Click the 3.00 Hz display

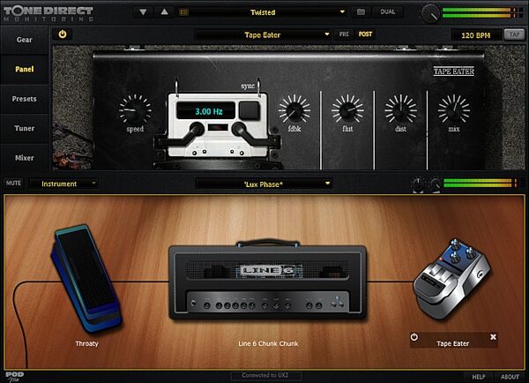(x=205, y=111)
